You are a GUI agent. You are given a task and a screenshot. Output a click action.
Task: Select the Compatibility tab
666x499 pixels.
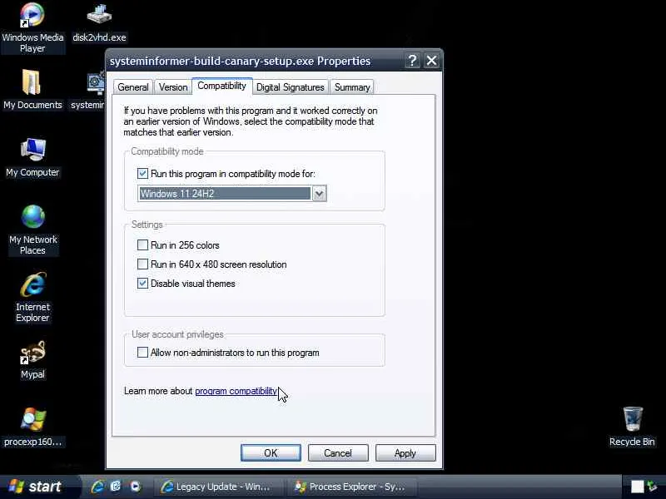point(221,86)
